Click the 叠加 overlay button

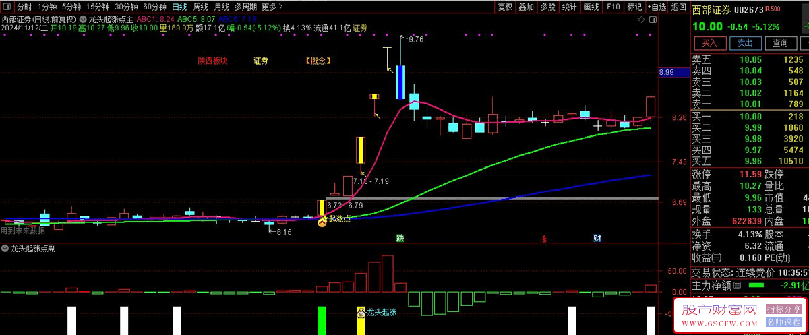(x=527, y=7)
